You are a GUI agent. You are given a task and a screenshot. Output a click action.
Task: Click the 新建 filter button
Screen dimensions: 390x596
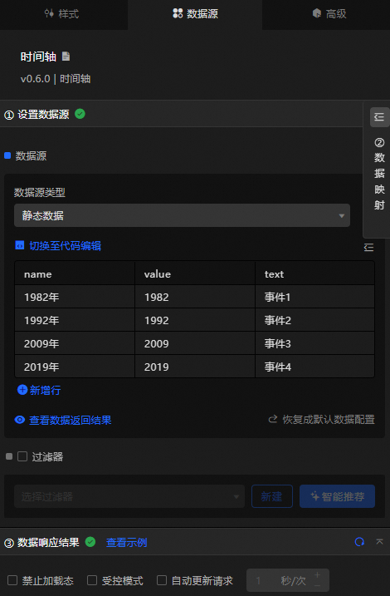pos(272,496)
